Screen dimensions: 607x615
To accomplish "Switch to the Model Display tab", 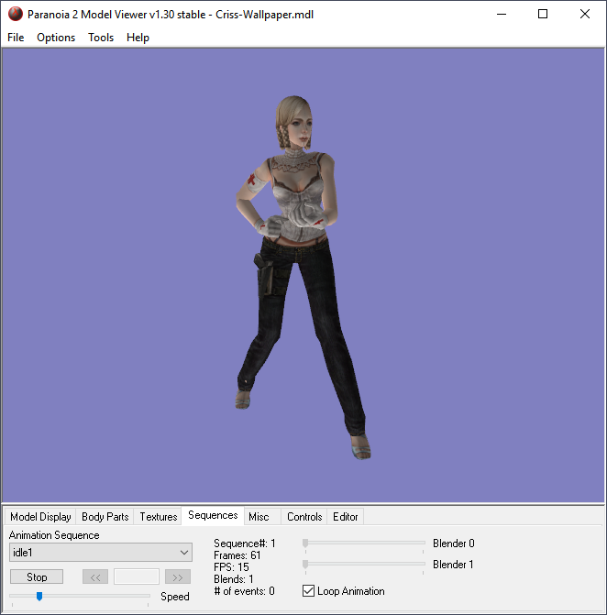I will [x=40, y=517].
